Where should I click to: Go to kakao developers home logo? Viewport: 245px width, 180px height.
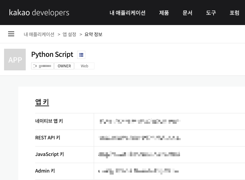39,13
